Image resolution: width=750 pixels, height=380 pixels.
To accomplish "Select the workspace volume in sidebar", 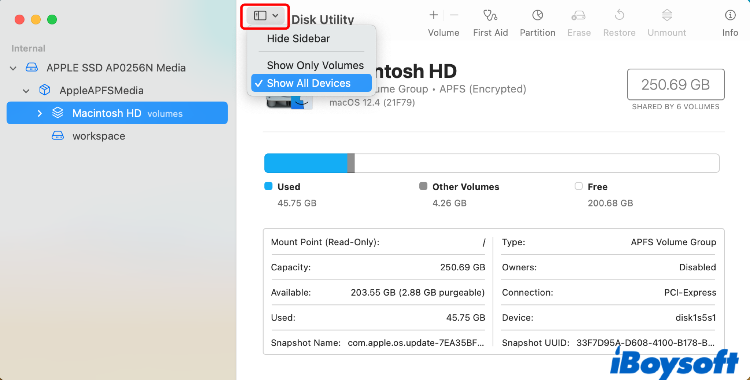I will click(x=99, y=136).
